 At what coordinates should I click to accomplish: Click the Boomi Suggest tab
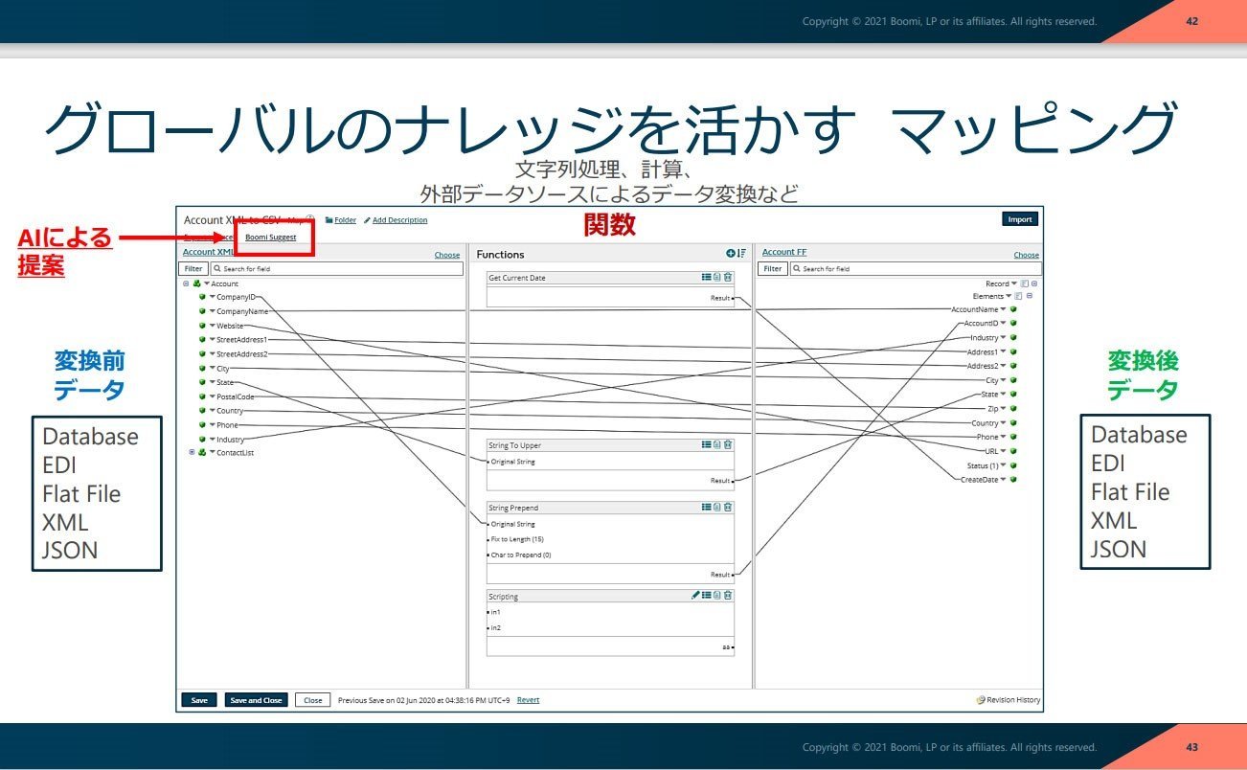271,237
